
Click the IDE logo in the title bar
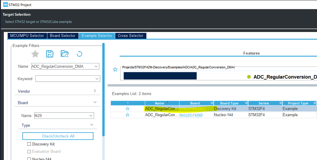tap(5, 5)
